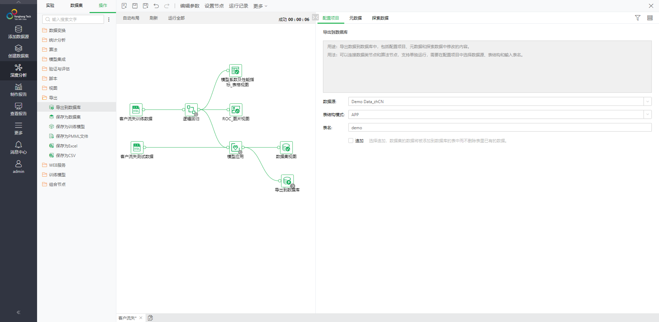
Task: Focus the 输入搜索文字 search field
Action: [73, 19]
